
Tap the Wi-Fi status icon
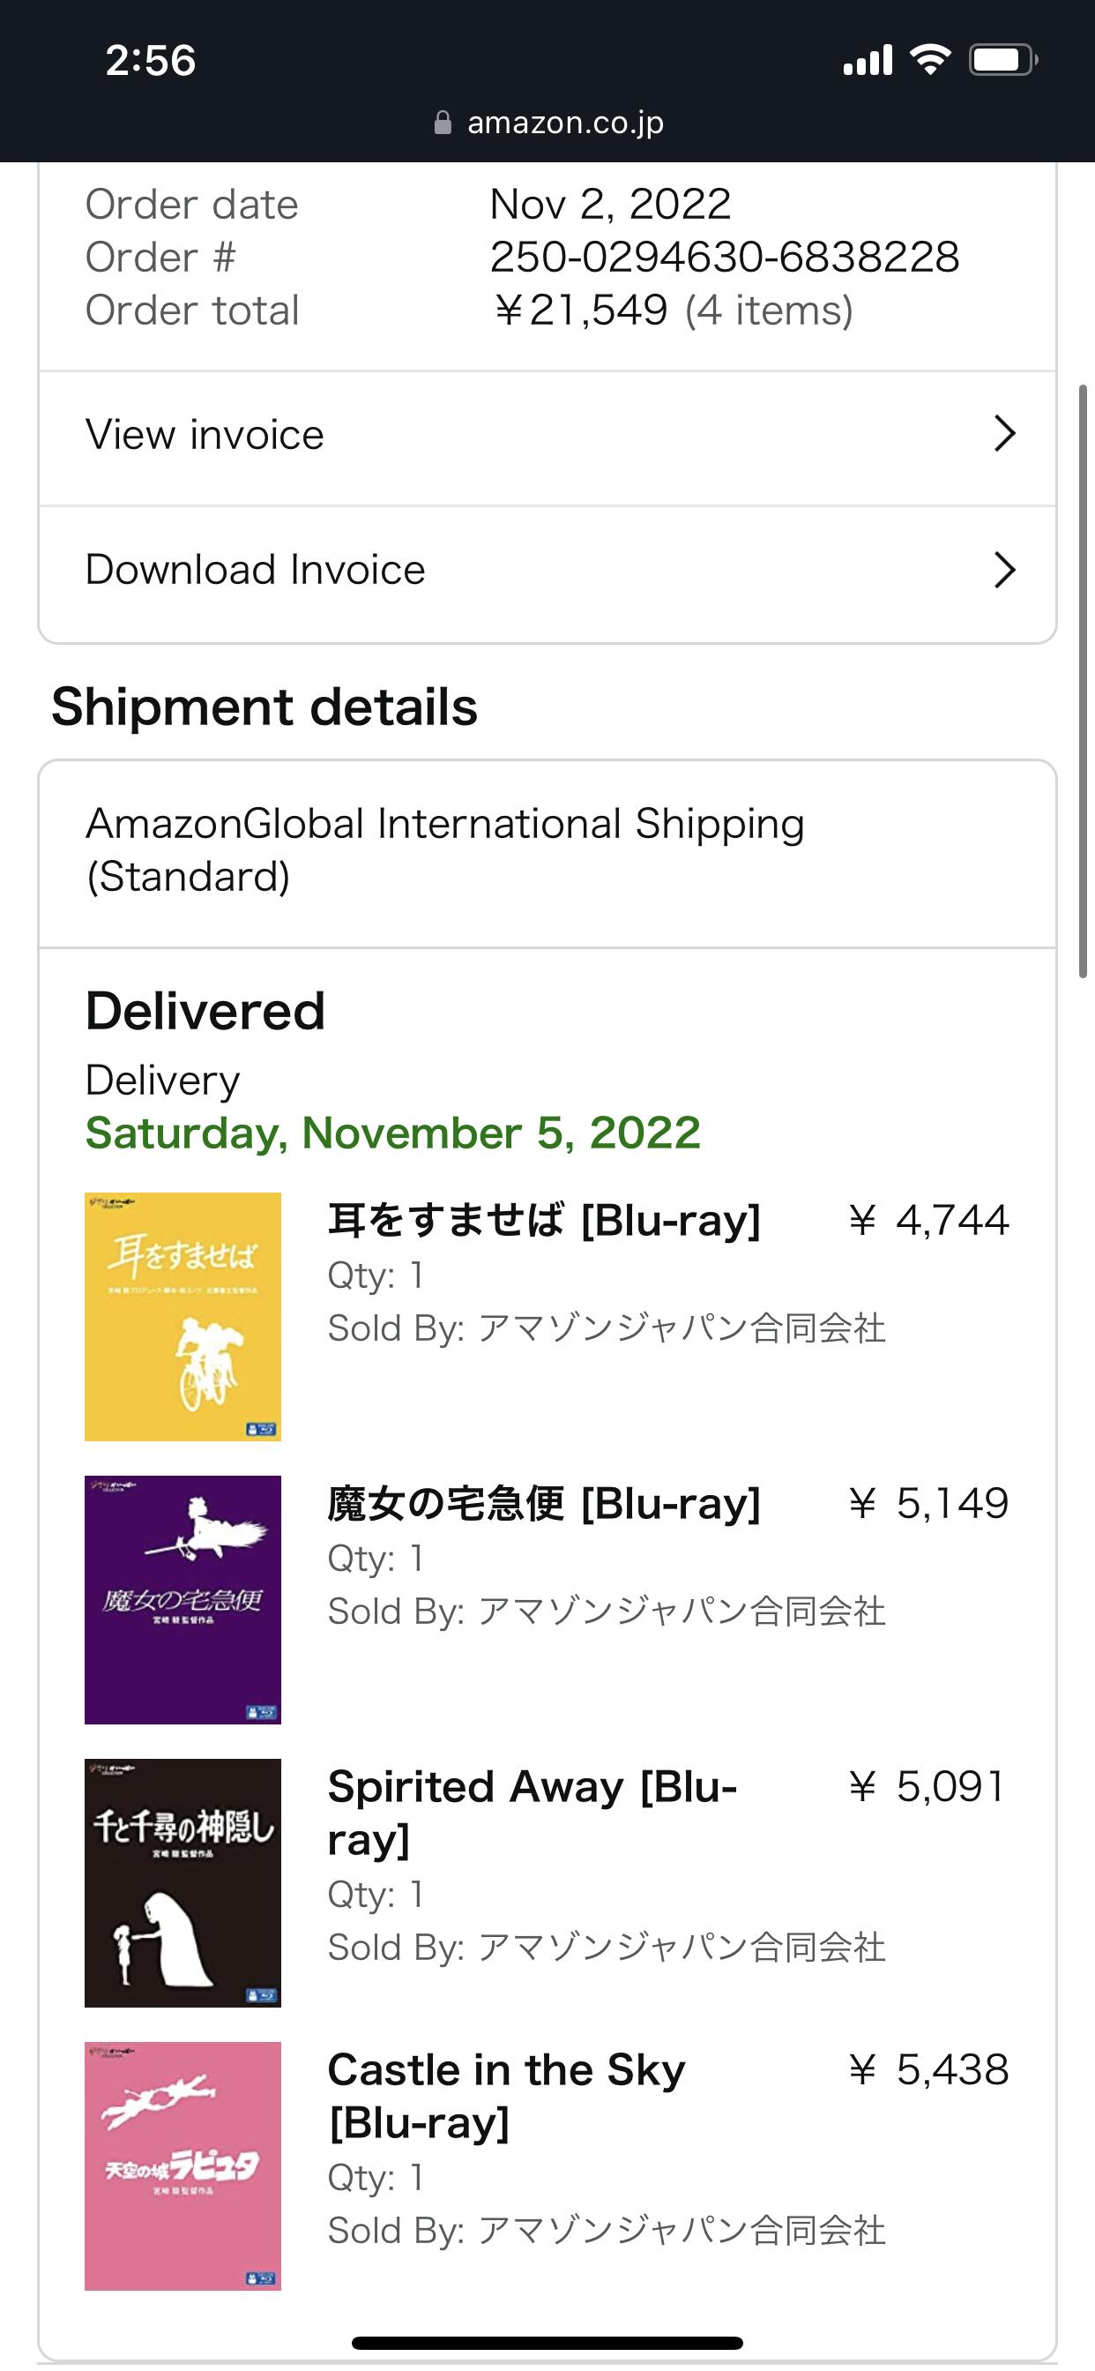click(929, 61)
